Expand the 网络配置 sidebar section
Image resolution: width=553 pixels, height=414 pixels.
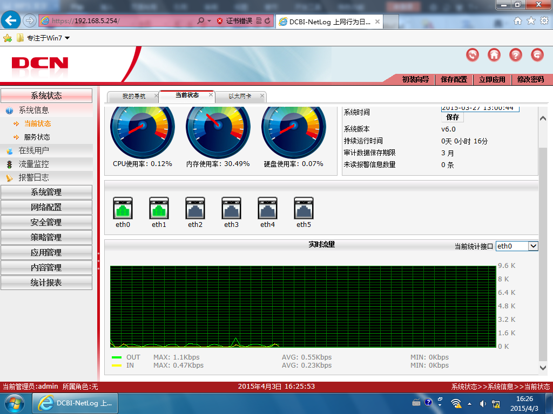coord(46,208)
